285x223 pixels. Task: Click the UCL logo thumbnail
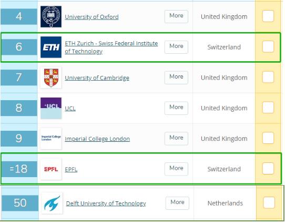(x=51, y=108)
